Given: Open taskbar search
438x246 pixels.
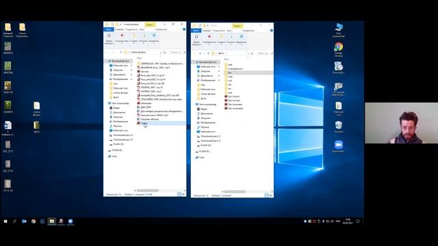Looking at the screenshot, I should (14, 221).
